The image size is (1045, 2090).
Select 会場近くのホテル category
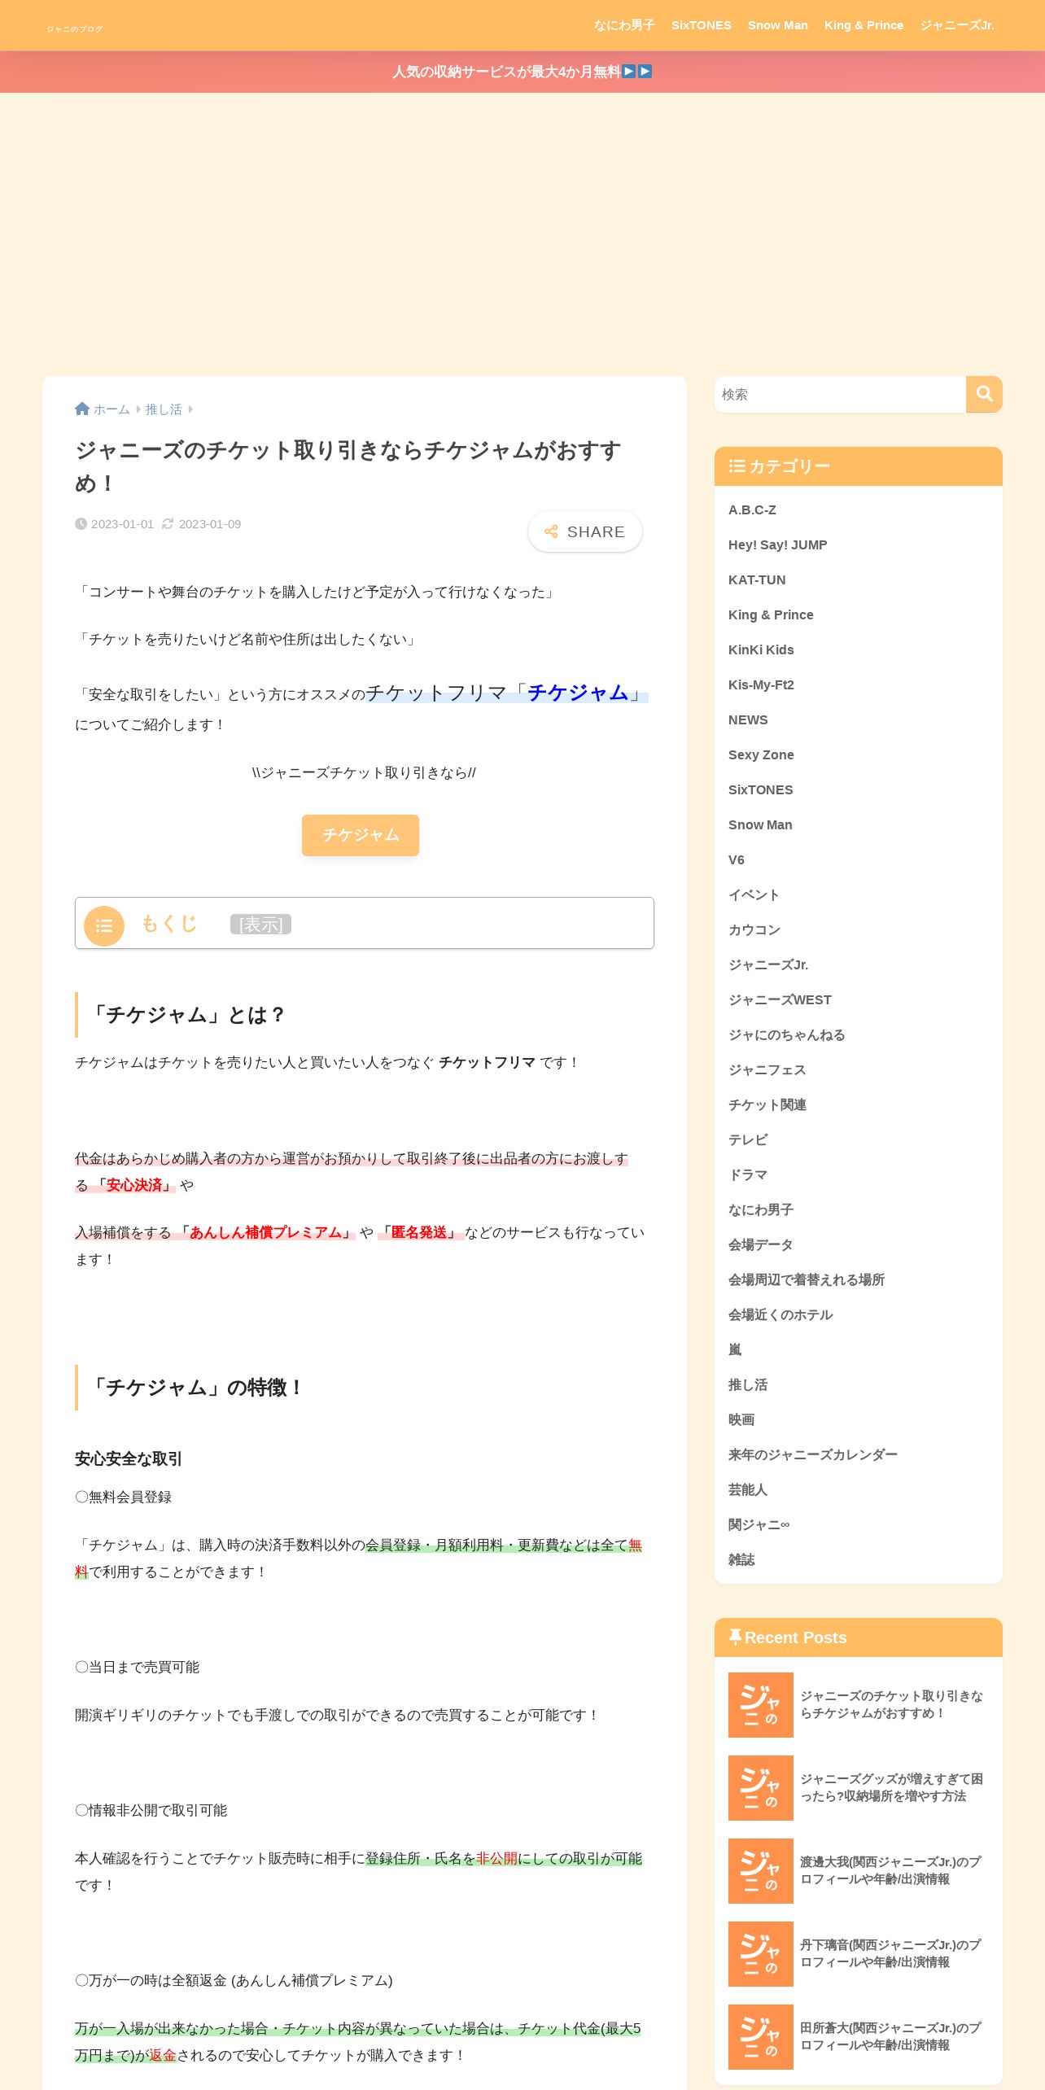tap(780, 1314)
